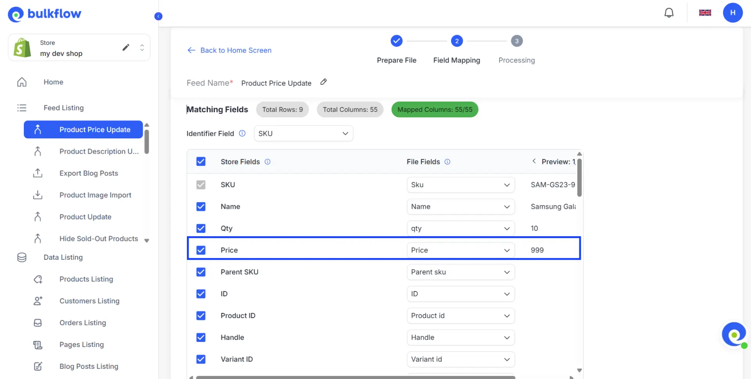Click the Product Image Import download icon
Screen dimensions: 751x379
coord(37,195)
